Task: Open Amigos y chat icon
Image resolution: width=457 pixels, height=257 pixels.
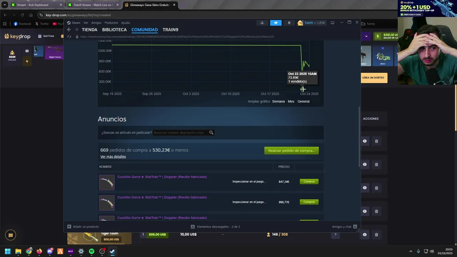Action: click(x=355, y=227)
